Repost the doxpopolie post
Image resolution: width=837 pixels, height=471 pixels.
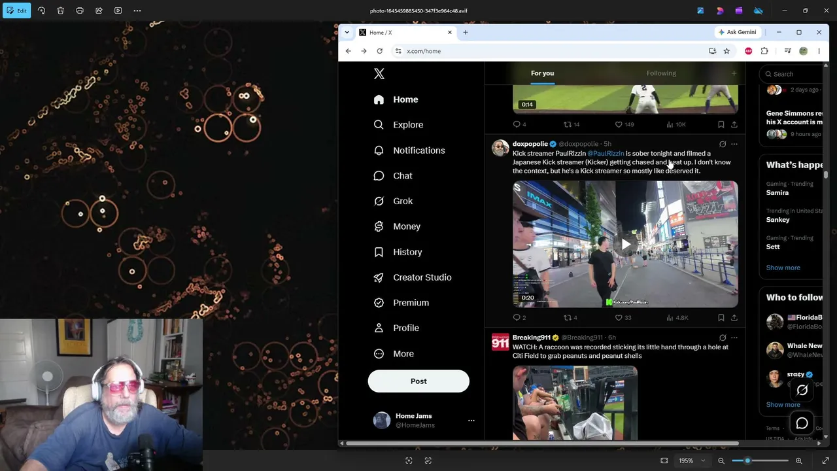(x=570, y=318)
